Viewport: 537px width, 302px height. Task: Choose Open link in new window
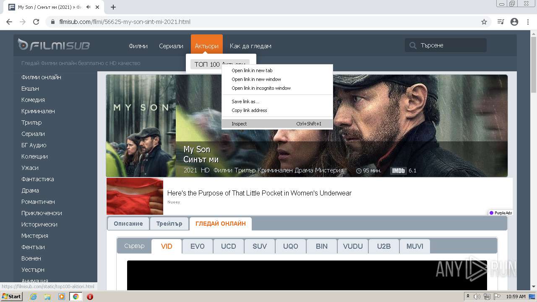click(x=277, y=79)
